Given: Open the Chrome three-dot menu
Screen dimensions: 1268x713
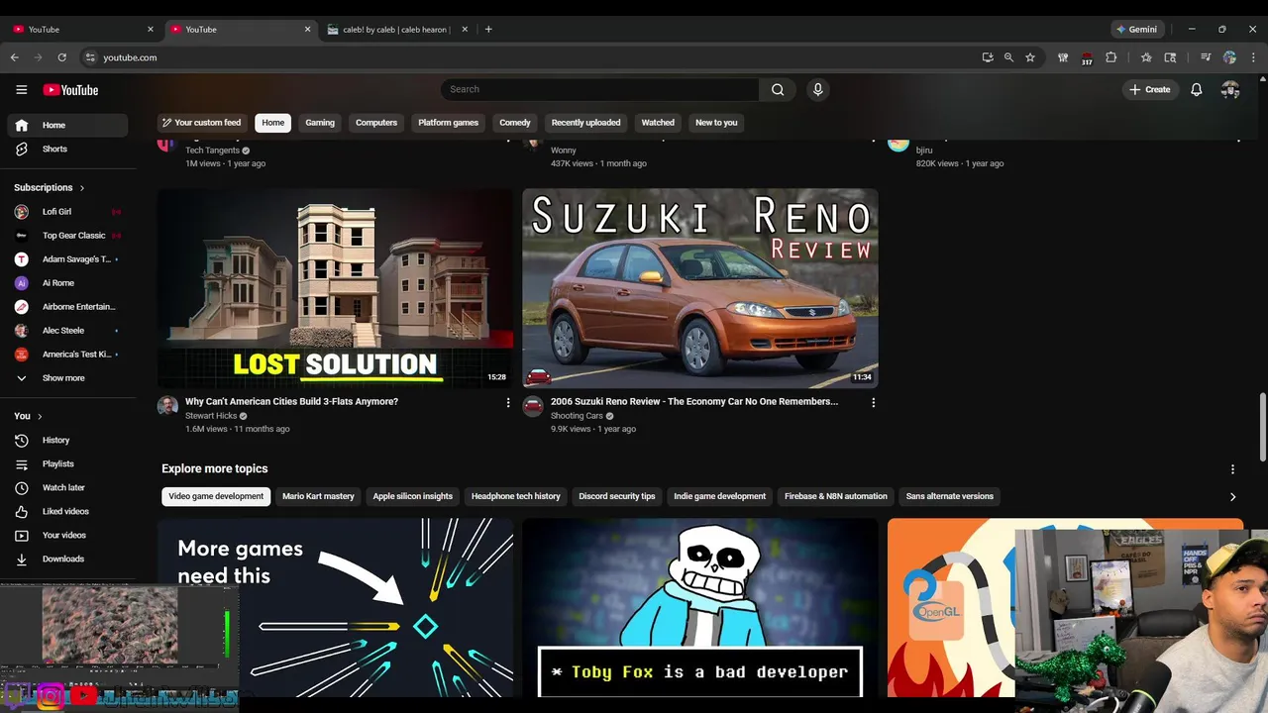Looking at the screenshot, I should point(1253,57).
